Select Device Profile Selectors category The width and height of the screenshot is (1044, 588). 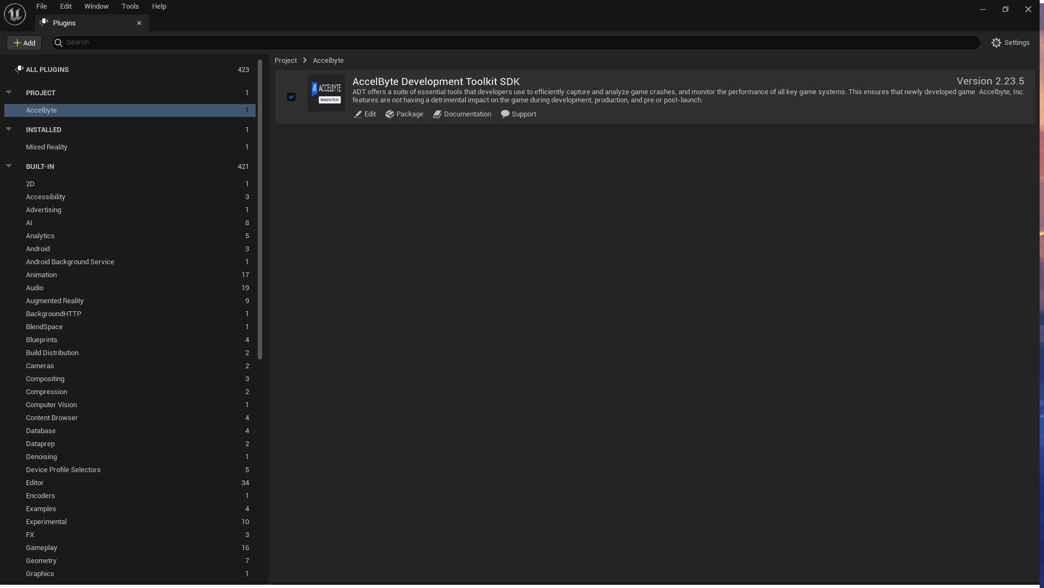(130, 469)
